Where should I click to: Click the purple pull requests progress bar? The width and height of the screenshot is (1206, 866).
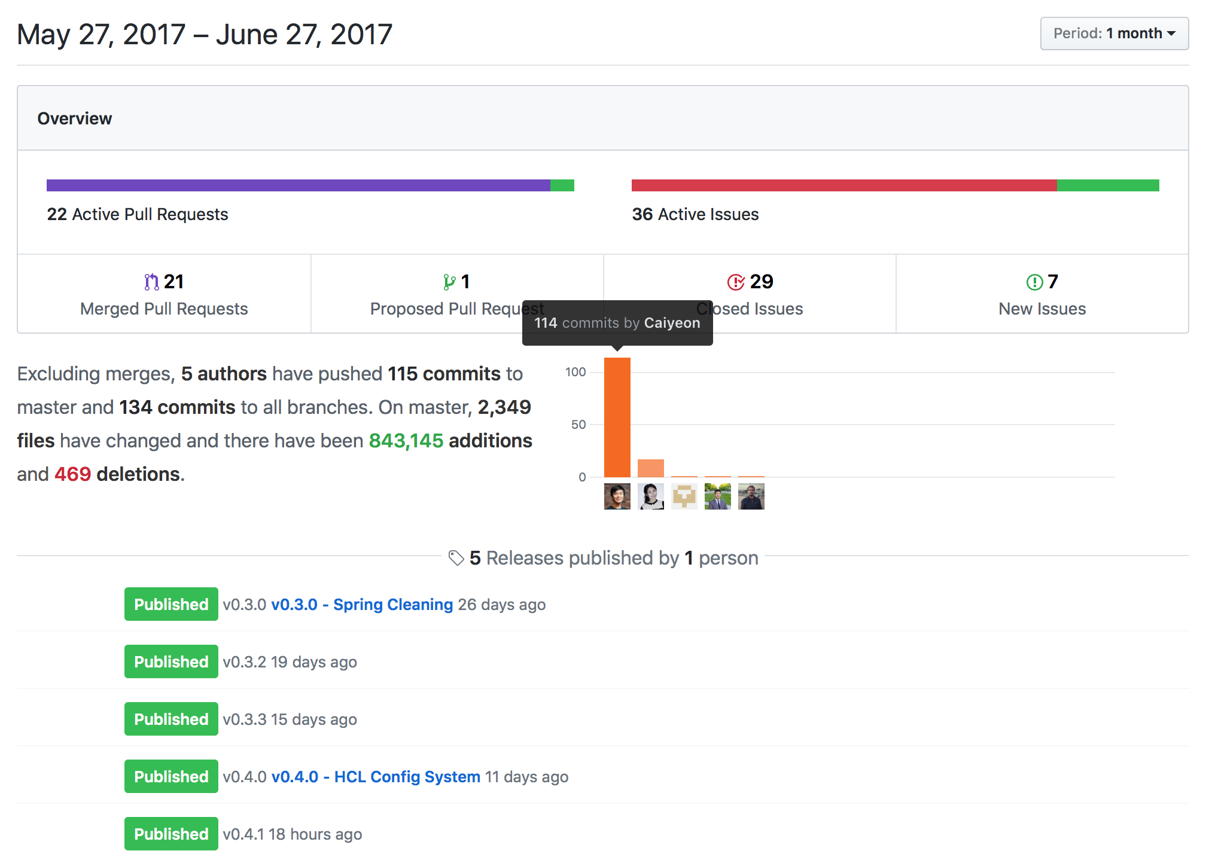tap(298, 185)
